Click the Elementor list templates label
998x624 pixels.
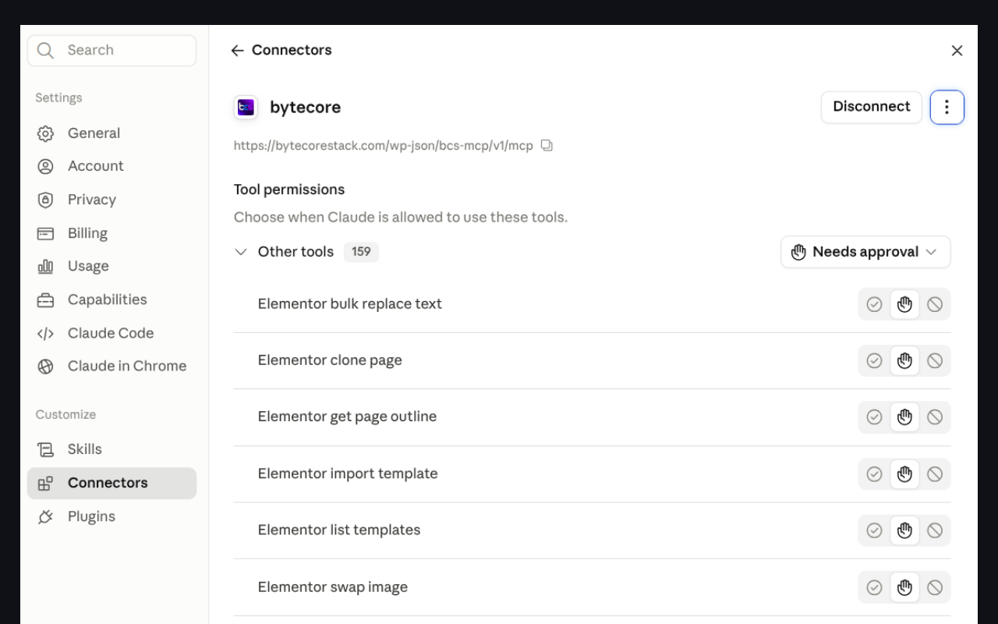click(339, 530)
